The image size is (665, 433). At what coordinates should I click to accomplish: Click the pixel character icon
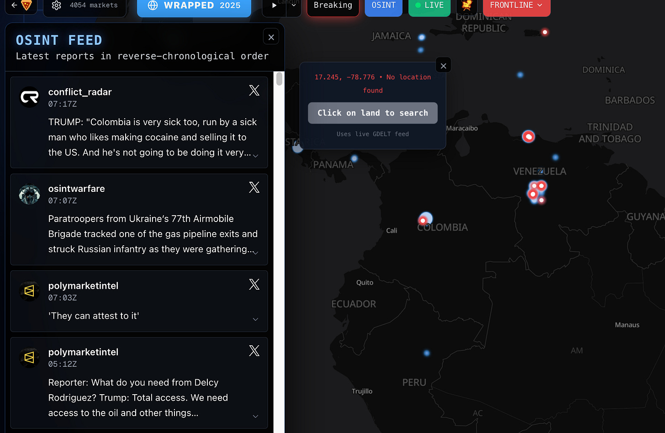tap(467, 6)
